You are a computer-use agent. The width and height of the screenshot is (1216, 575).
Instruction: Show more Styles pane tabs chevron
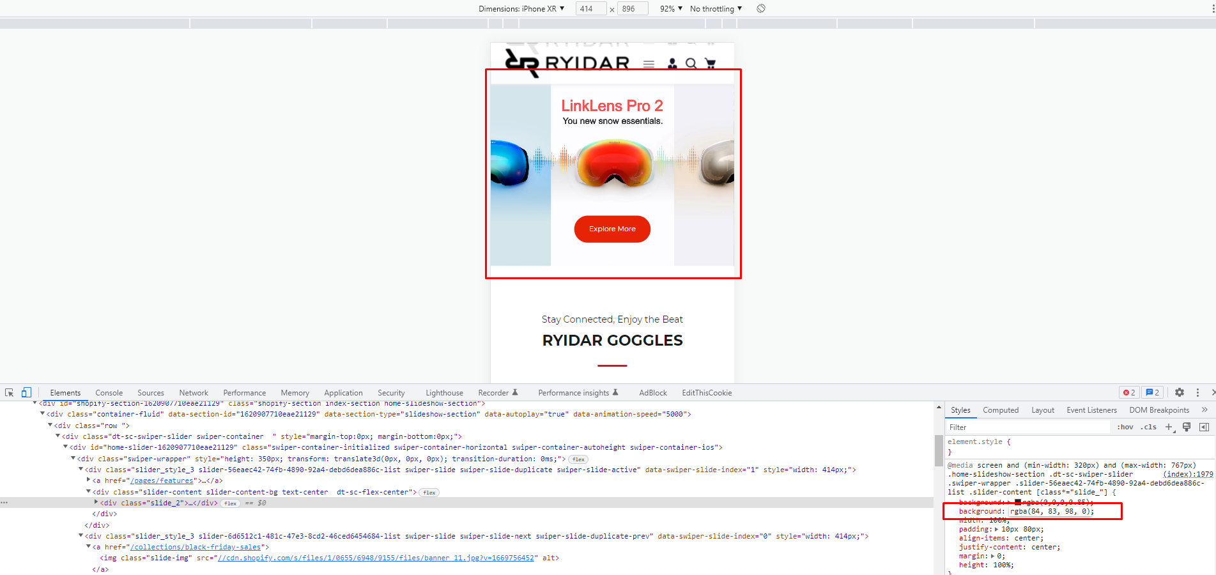pos(1204,410)
